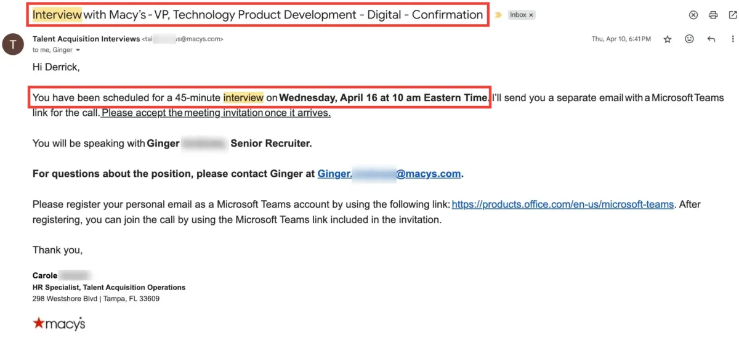Screen dimensions: 739x345
Task: Click the circled X icon beside print
Action: 693,15
